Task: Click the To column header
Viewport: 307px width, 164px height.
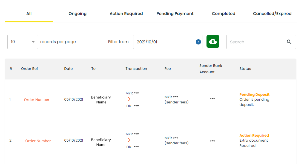Action: 93,69
